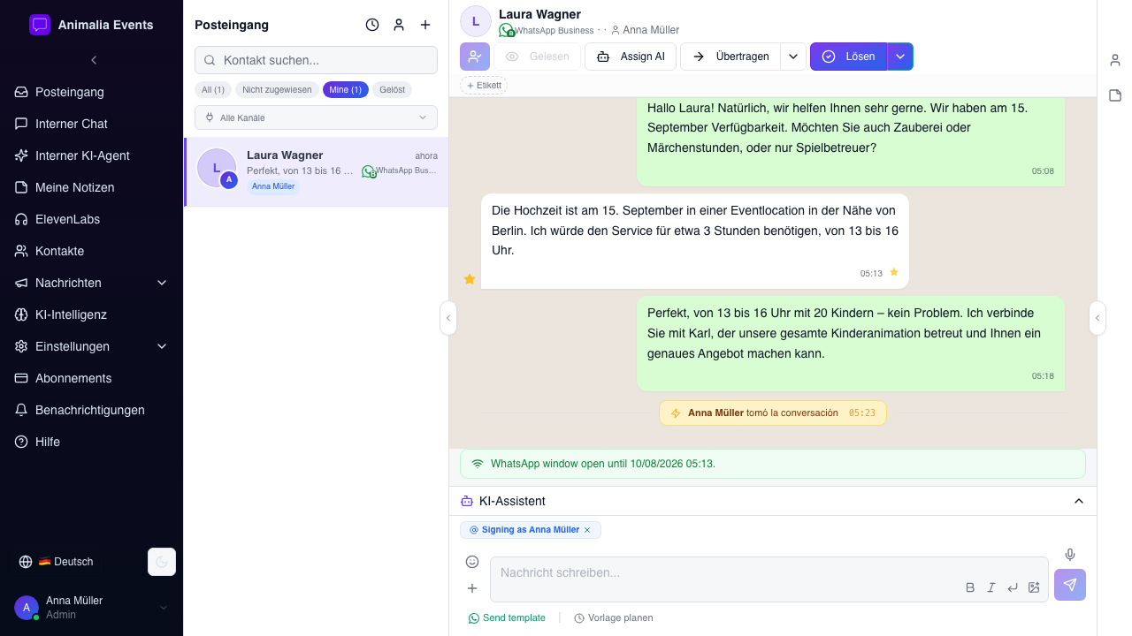Image resolution: width=1132 pixels, height=636 pixels.
Task: Click the plus attachment icon below emoji
Action: click(472, 588)
